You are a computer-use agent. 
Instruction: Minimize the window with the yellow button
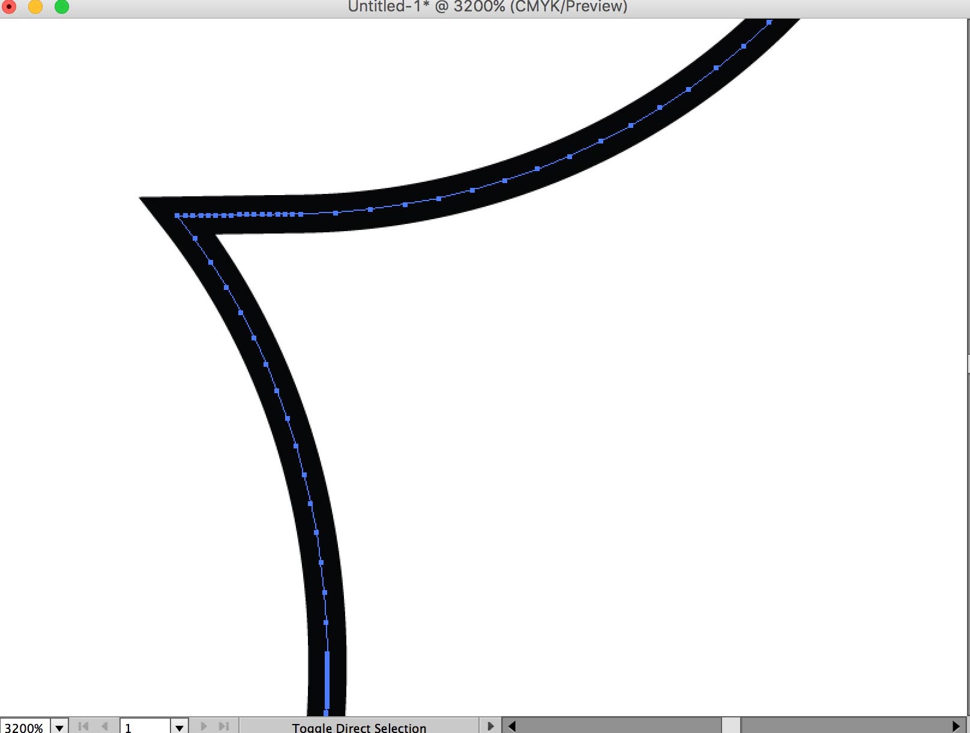35,7
